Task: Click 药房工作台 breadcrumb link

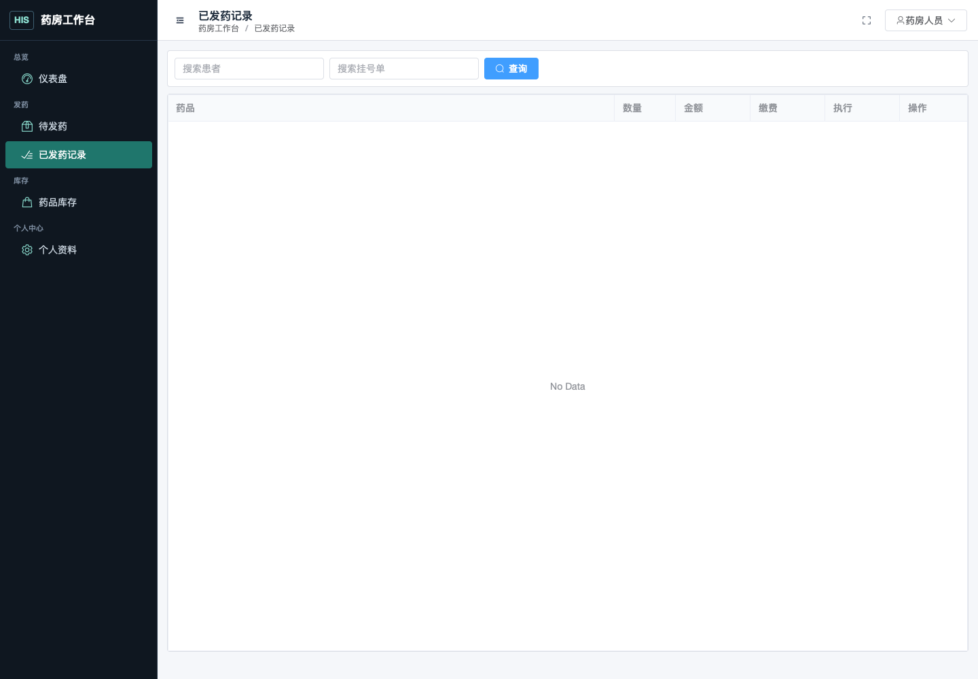Action: pos(219,29)
